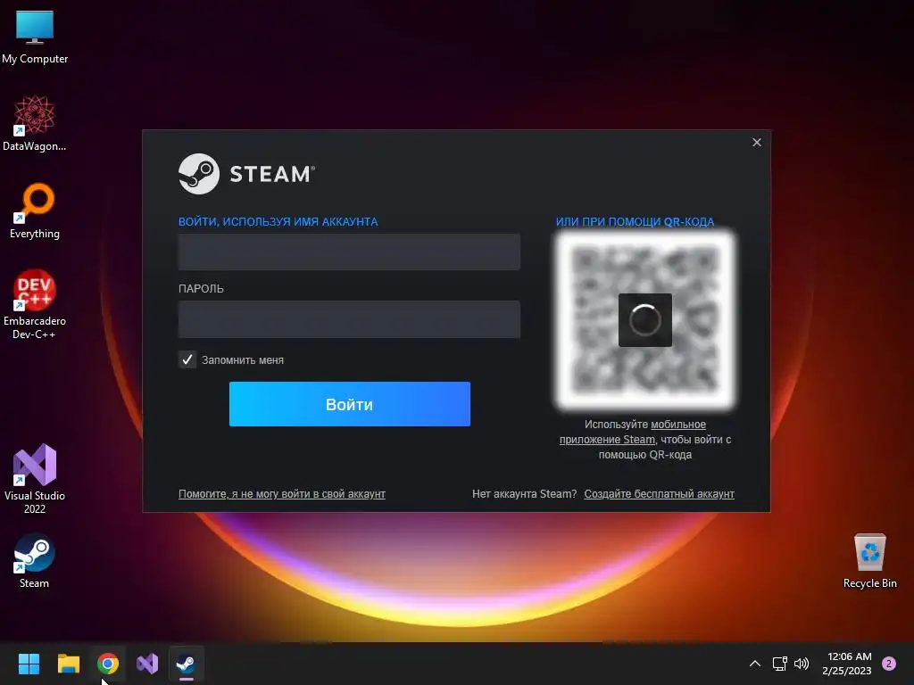Open the notification center badge
This screenshot has width=914, height=685.
click(x=889, y=664)
